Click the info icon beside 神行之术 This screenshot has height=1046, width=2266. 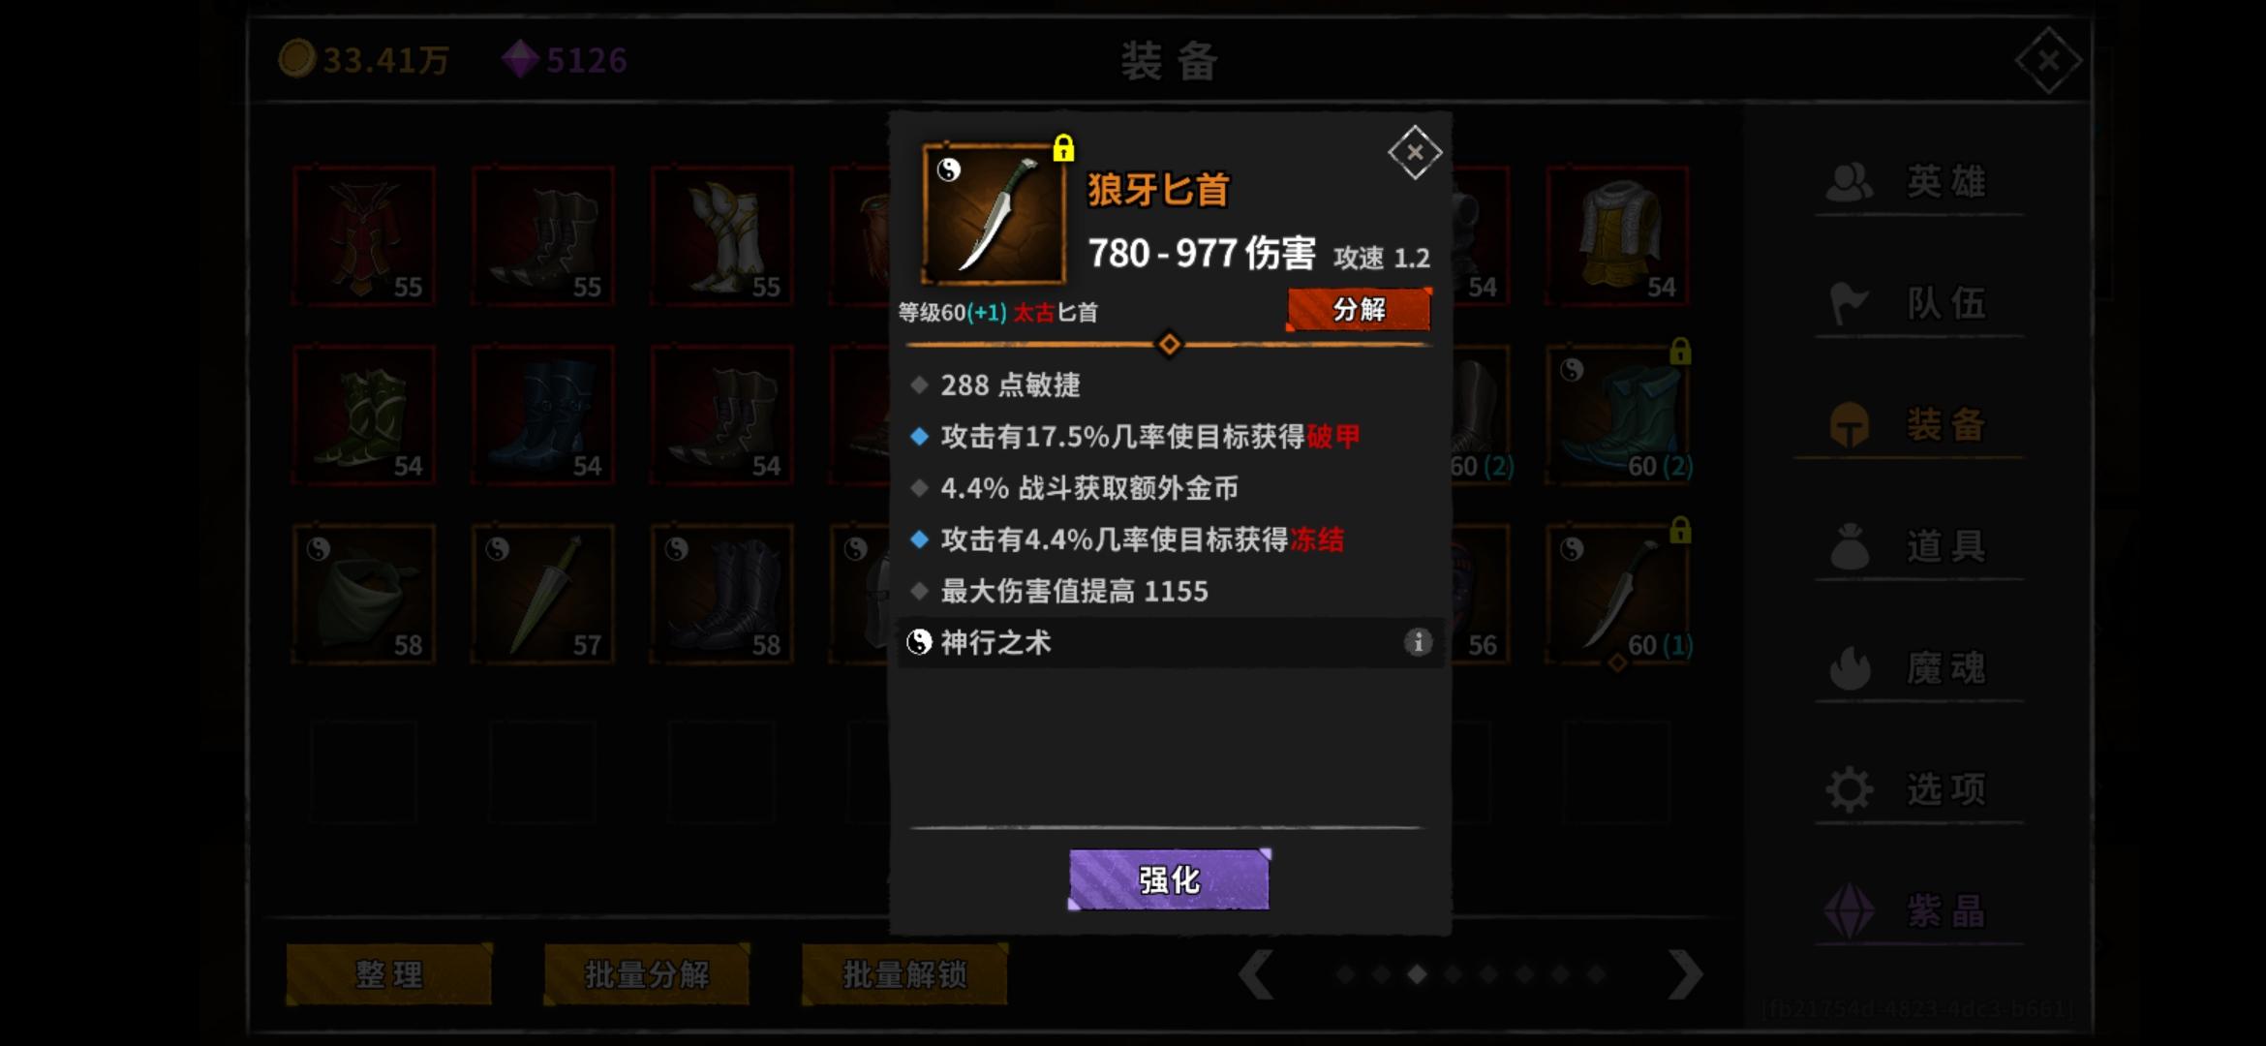[1418, 642]
